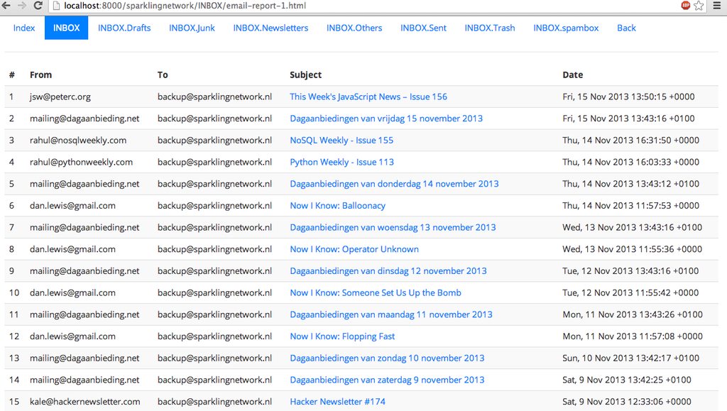The width and height of the screenshot is (727, 411).
Task: Open Dagaanbiedingen van maandag 11 november 2013
Action: [391, 314]
